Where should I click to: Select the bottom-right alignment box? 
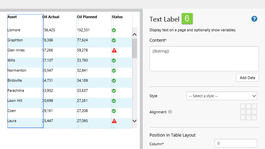coord(254,118)
